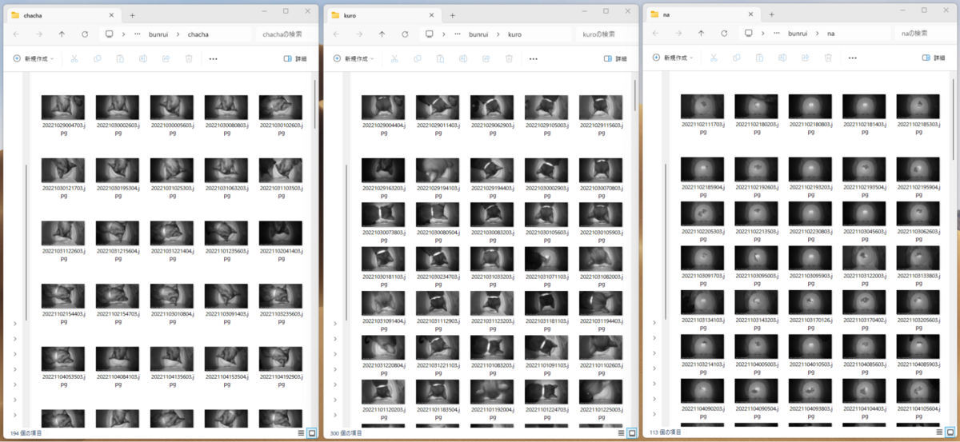Image resolution: width=960 pixels, height=442 pixels.
Task: Refresh the chacha folder view
Action: 85,34
